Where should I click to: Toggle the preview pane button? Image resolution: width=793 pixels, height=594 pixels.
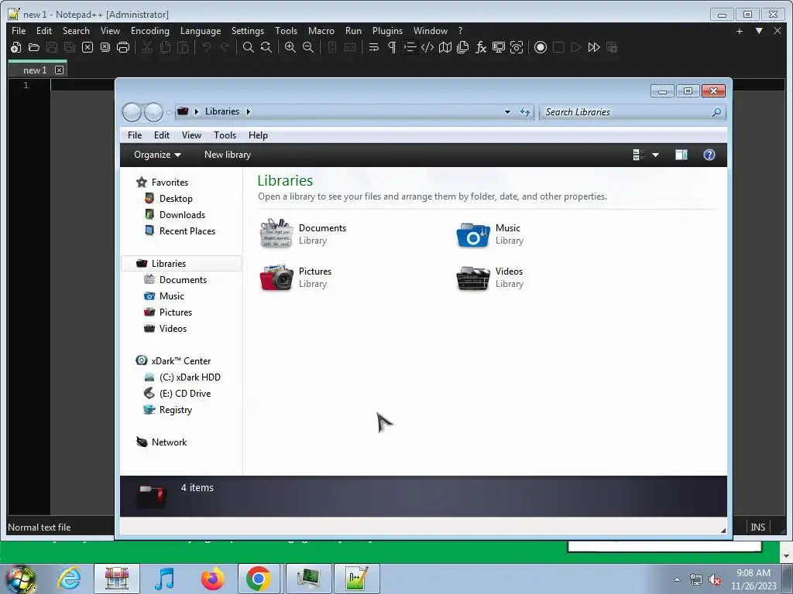tap(681, 155)
